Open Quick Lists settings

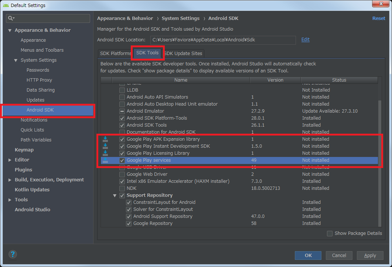tap(32, 130)
